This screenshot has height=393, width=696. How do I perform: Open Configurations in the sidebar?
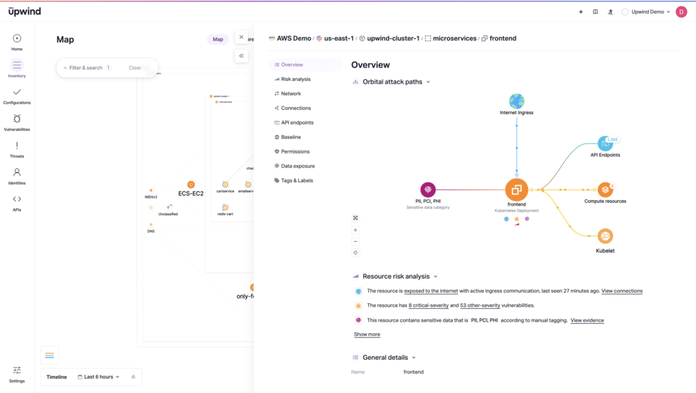17,96
